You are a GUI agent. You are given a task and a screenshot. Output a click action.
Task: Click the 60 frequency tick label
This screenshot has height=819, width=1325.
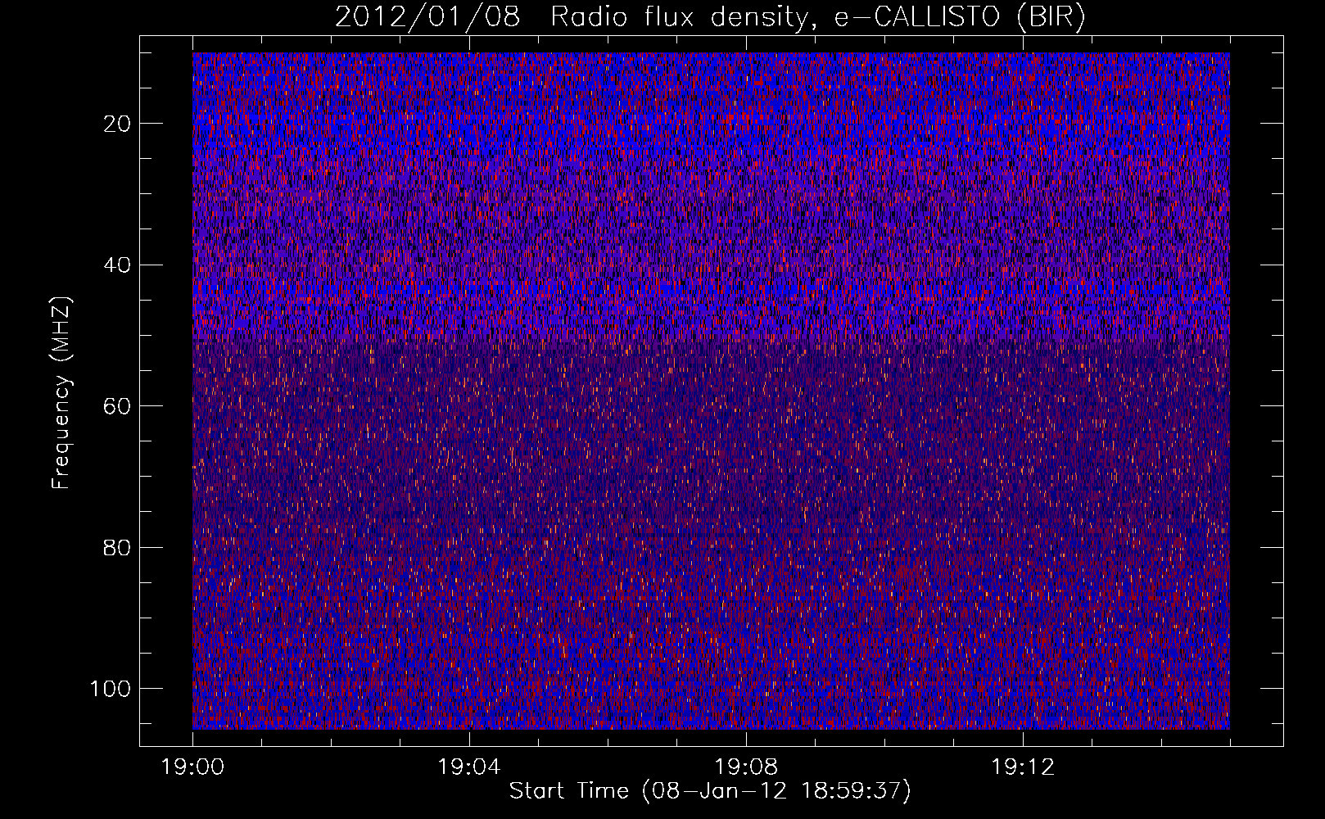[117, 406]
